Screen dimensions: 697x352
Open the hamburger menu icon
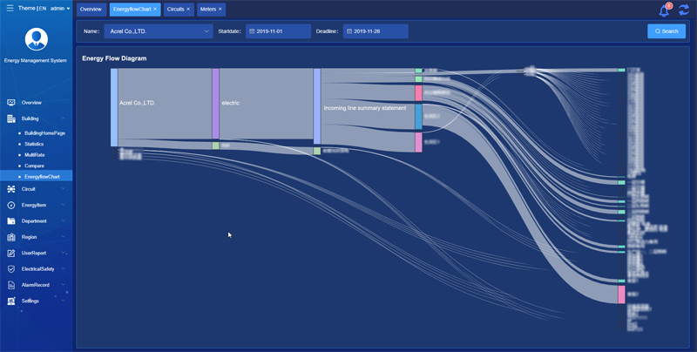tap(10, 8)
